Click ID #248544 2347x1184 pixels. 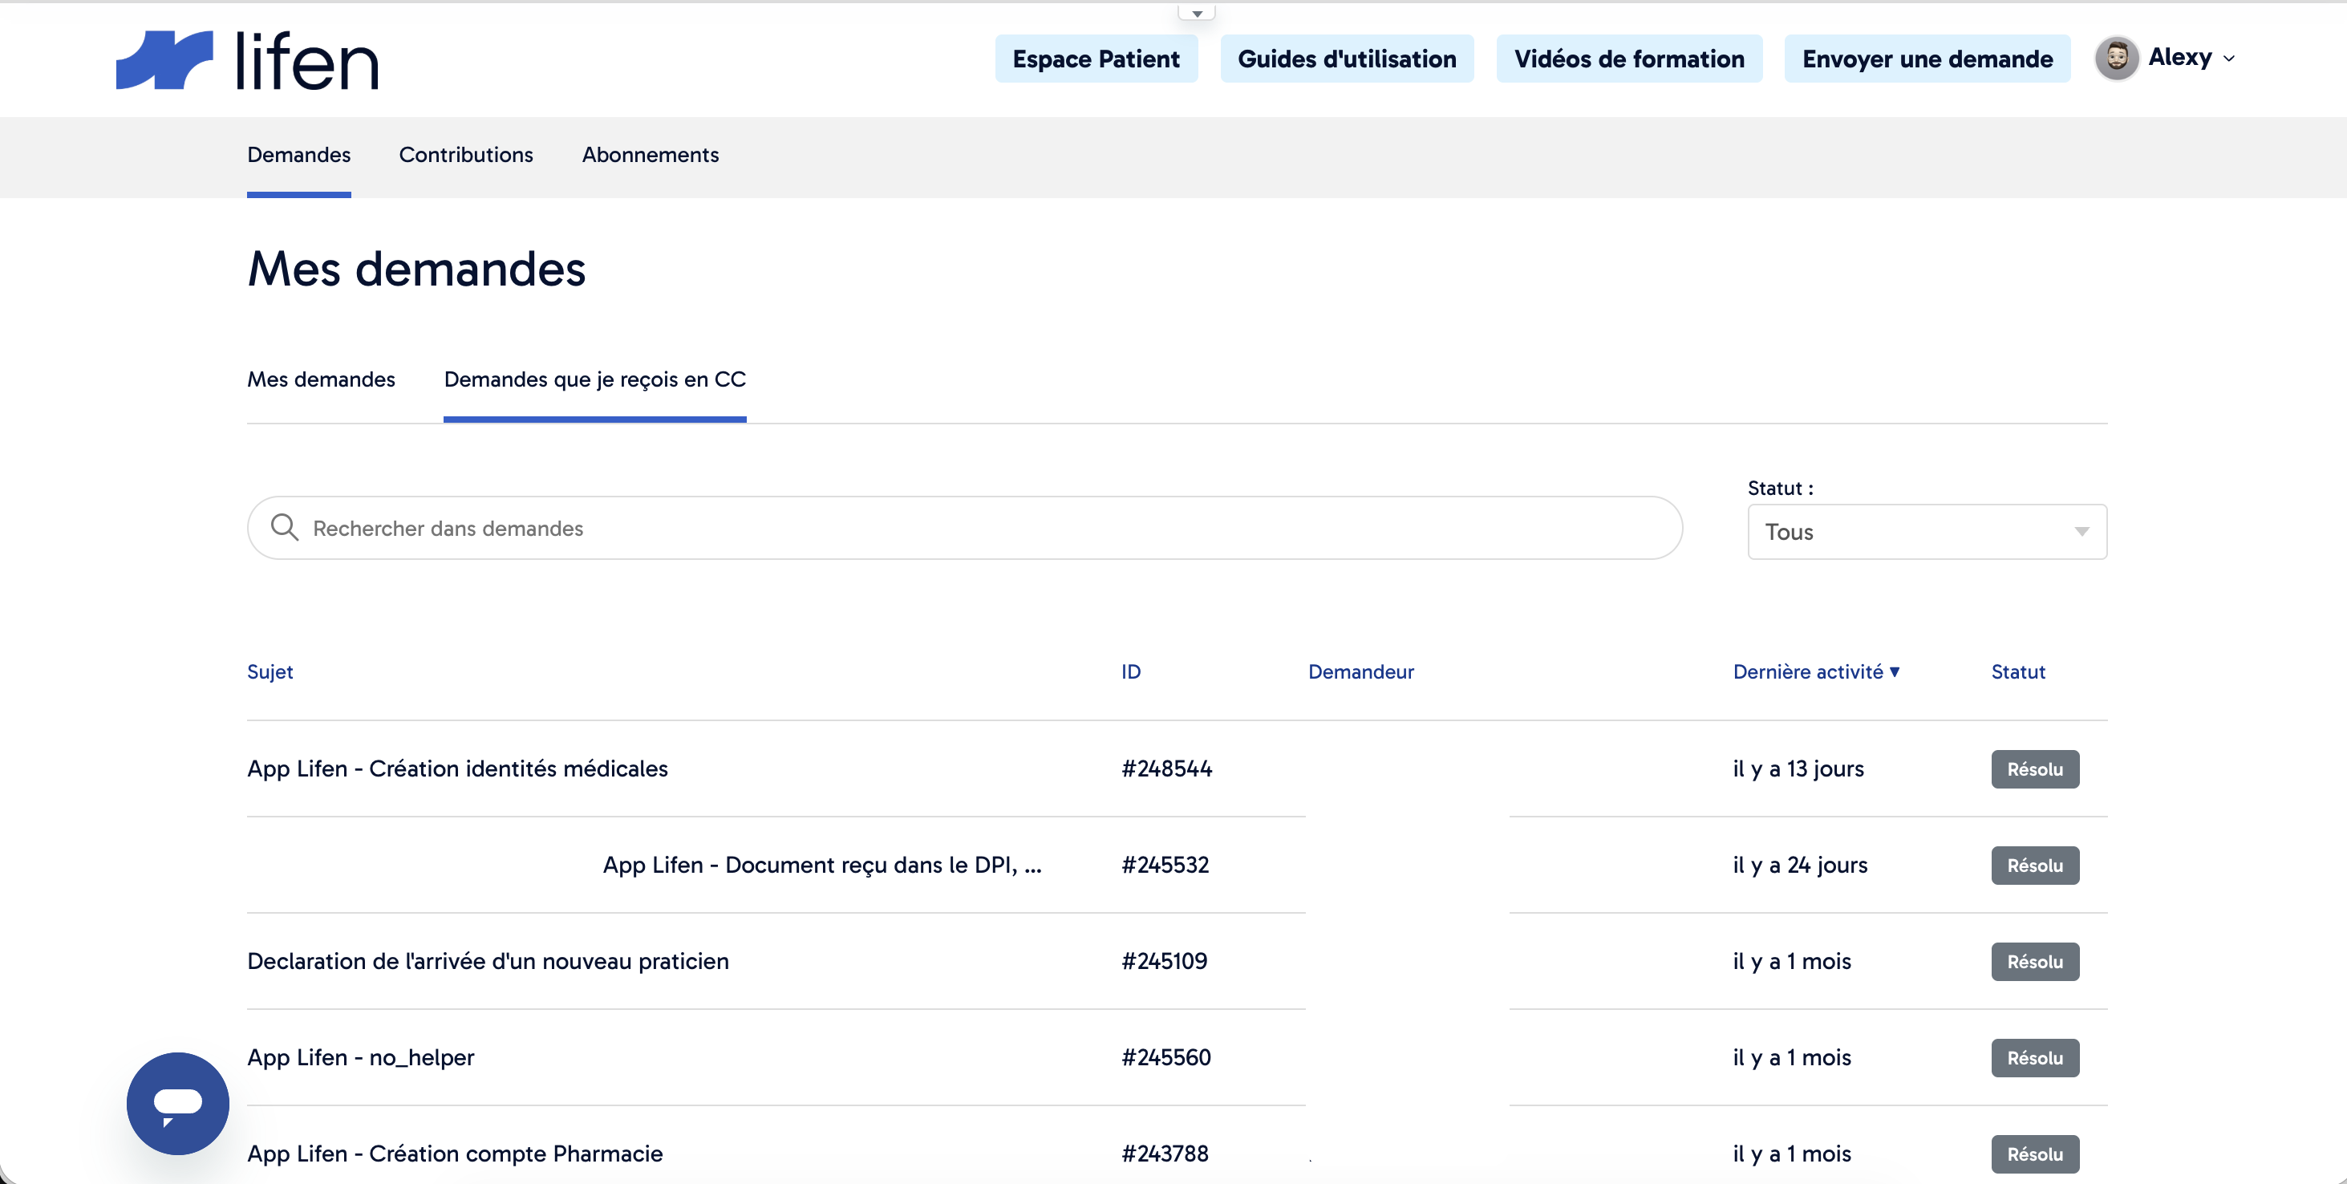tap(1166, 768)
